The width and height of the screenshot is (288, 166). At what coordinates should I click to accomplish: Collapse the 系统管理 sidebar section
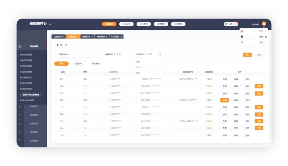(x=32, y=46)
